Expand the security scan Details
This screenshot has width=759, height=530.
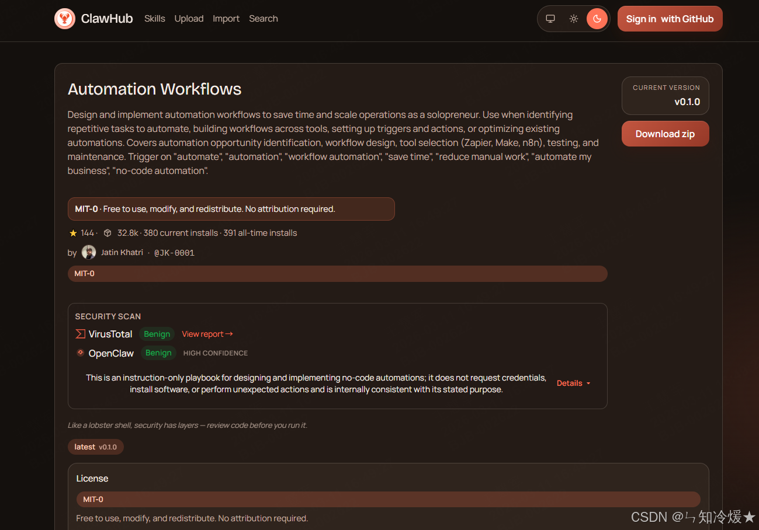[x=574, y=383]
